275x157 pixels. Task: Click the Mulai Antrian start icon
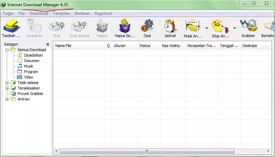coord(193,26)
